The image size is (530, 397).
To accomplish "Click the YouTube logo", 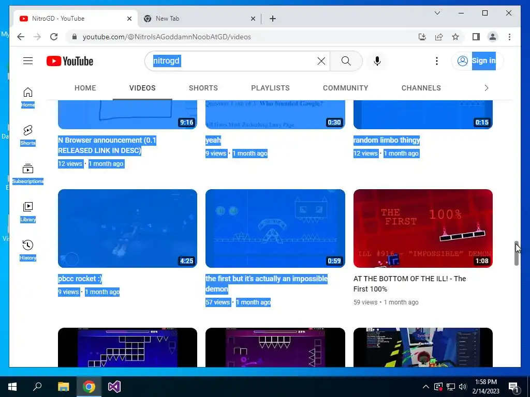I will 70,61.
